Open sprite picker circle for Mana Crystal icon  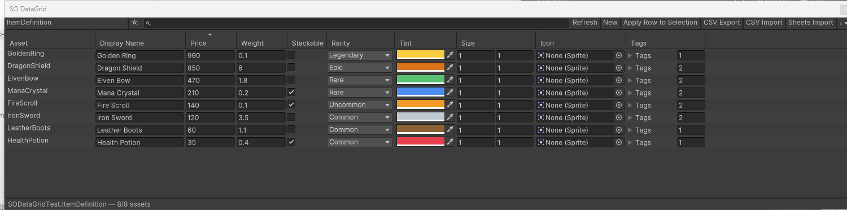[x=619, y=93]
